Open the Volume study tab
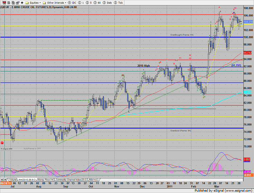 pos(13,180)
